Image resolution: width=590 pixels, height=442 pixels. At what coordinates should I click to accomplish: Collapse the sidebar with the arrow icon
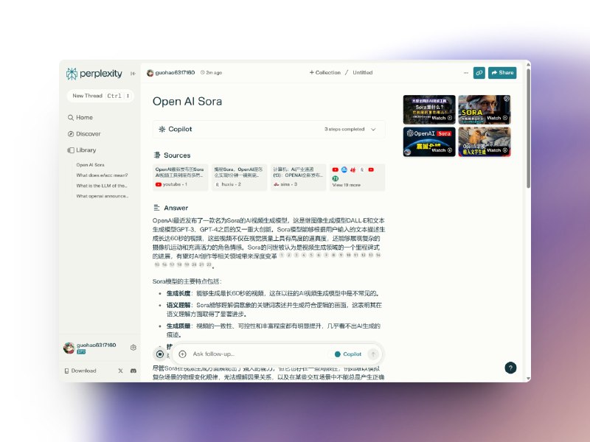click(x=133, y=73)
